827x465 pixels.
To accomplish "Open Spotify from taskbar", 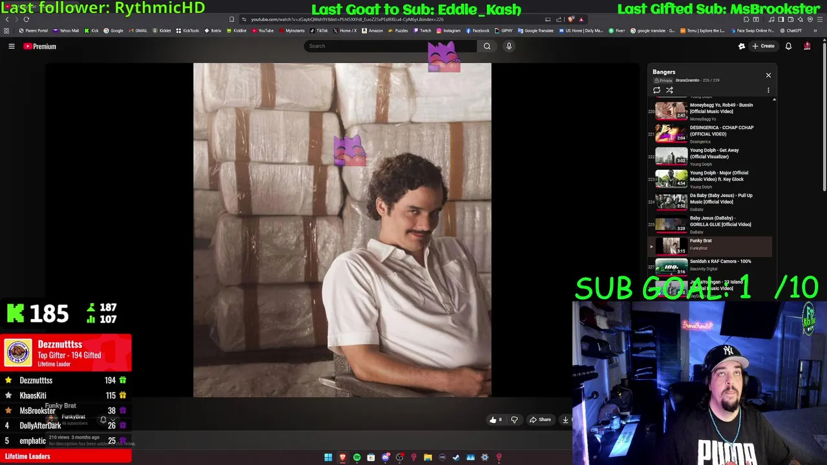I will tap(357, 457).
